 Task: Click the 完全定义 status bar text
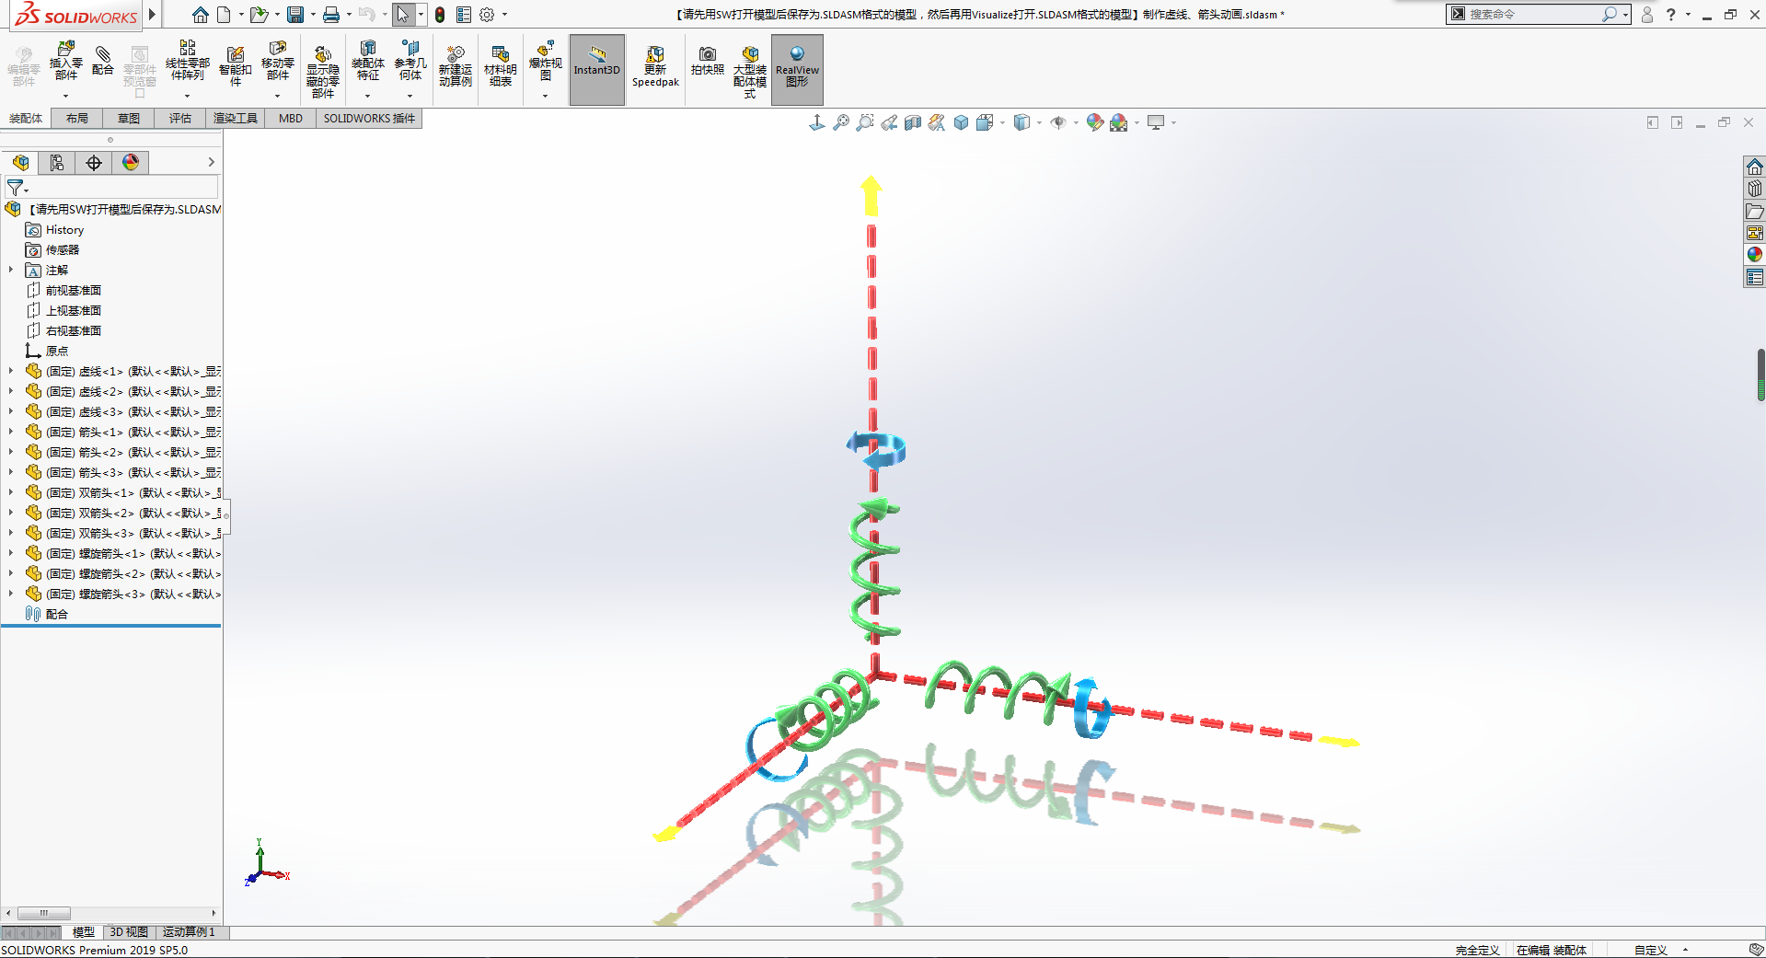tap(1478, 950)
